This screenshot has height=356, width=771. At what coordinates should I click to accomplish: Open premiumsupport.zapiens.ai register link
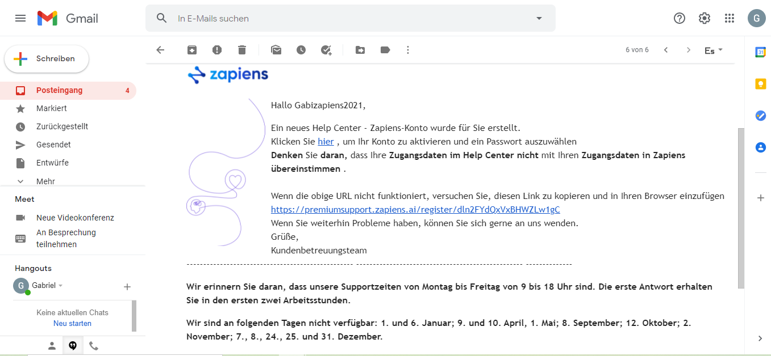click(415, 209)
